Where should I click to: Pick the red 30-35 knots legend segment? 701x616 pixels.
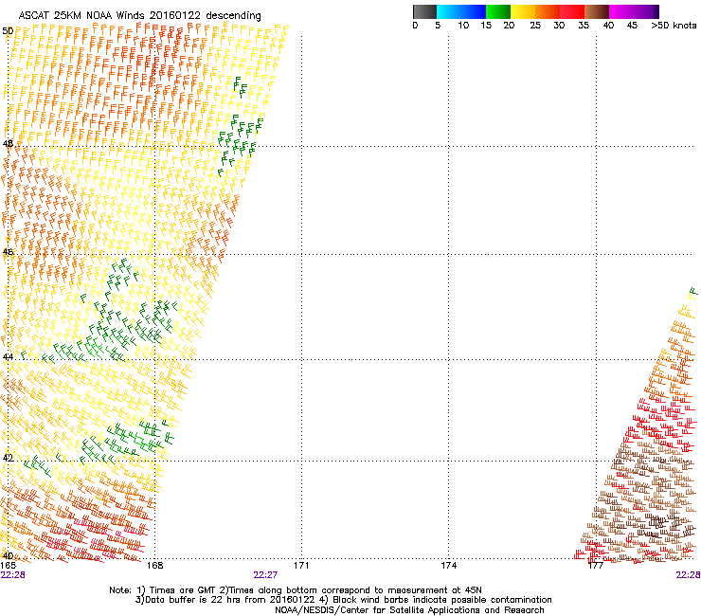pyautogui.click(x=572, y=11)
